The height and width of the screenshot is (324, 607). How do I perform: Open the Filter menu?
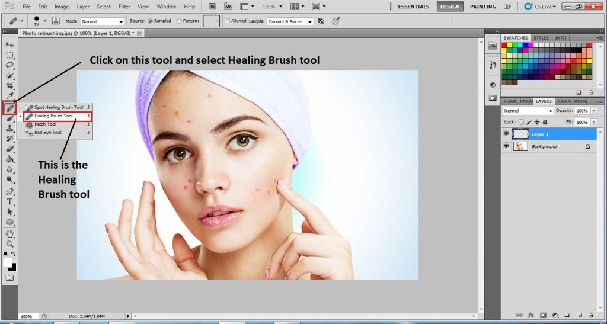coord(124,7)
